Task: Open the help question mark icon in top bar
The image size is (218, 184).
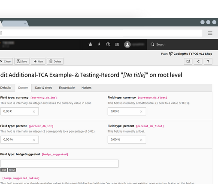Action: 108,45
